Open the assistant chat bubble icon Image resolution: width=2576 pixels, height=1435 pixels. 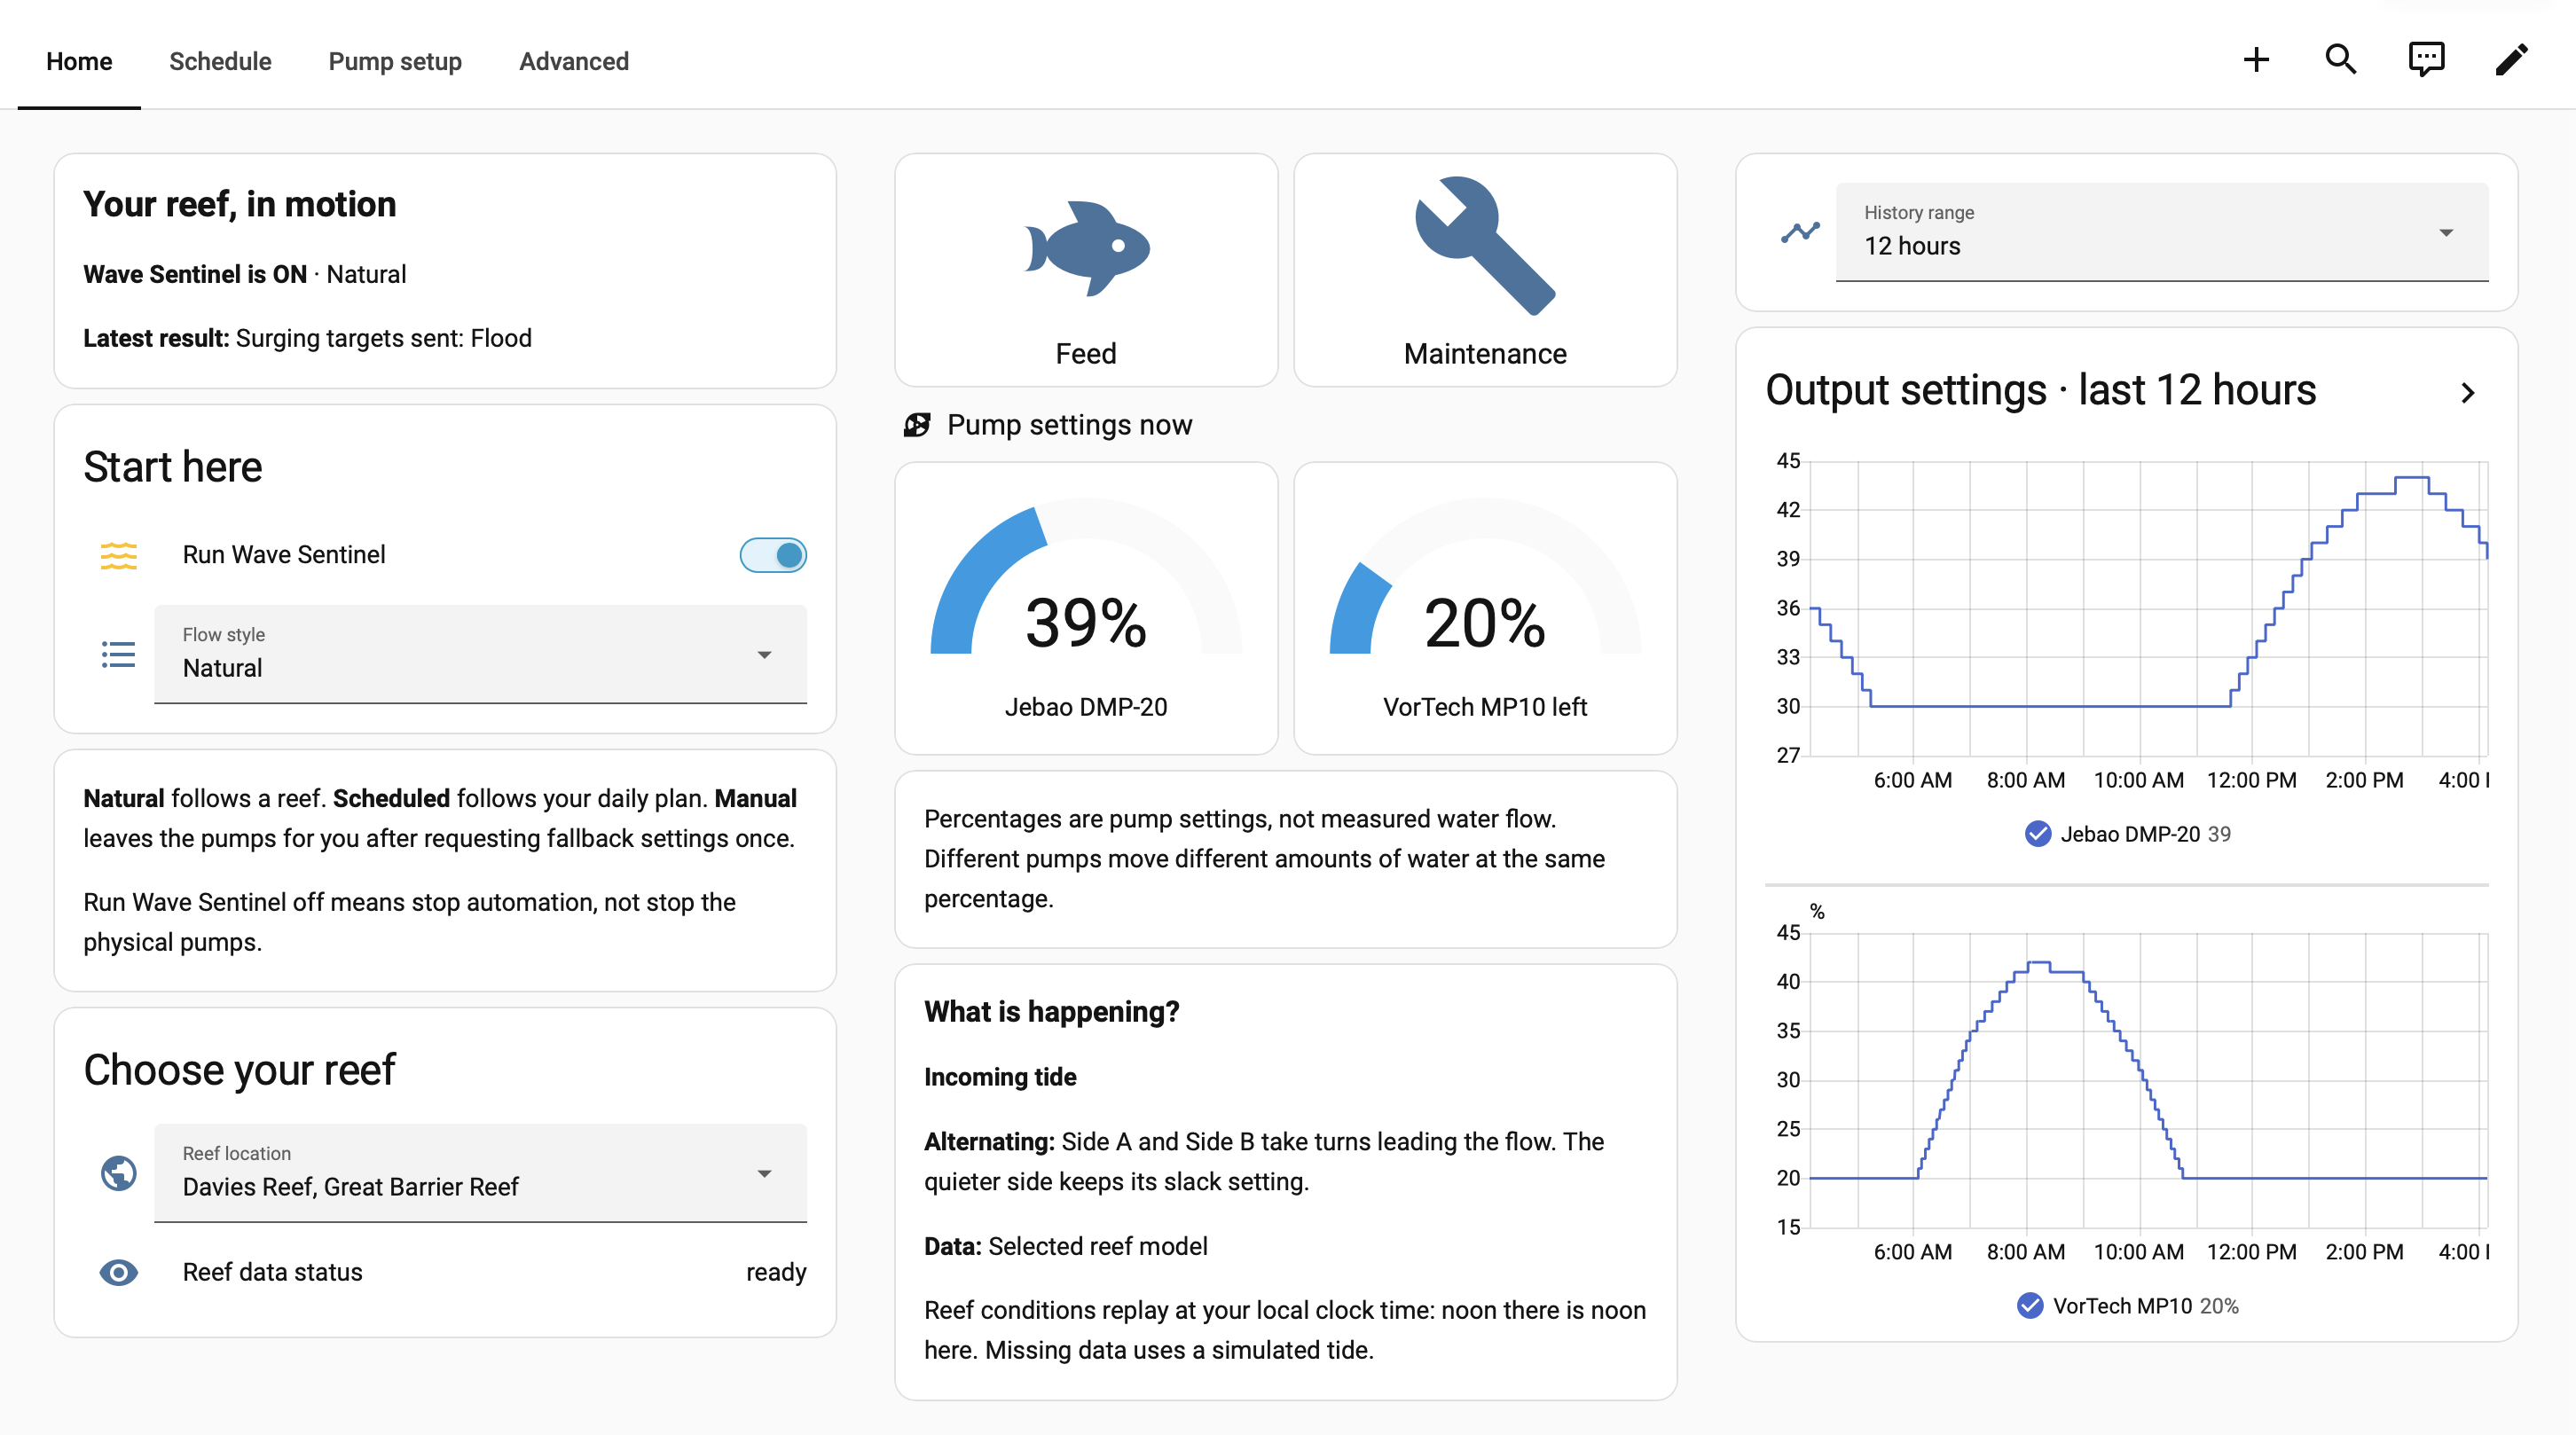coord(2426,60)
